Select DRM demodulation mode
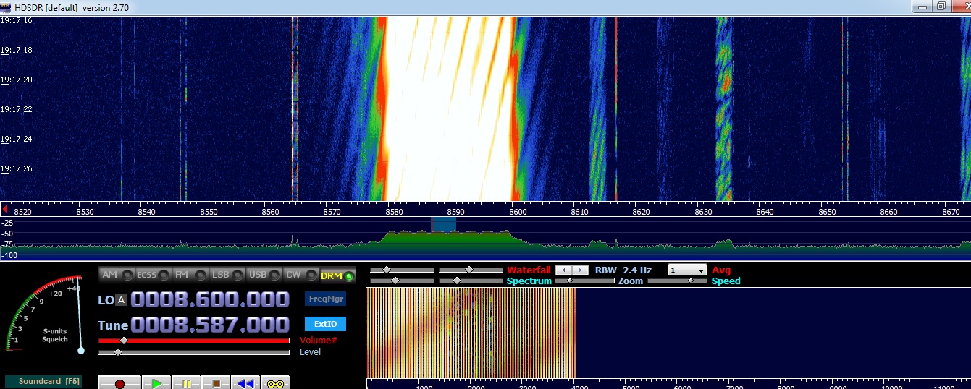Image resolution: width=971 pixels, height=389 pixels. [337, 275]
